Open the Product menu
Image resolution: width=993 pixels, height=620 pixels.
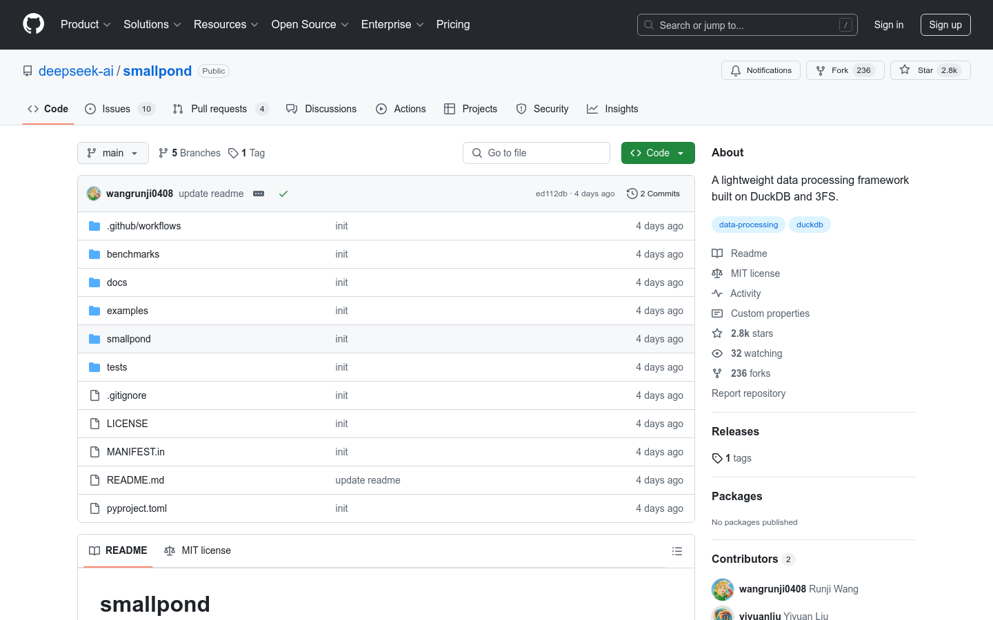pos(86,25)
